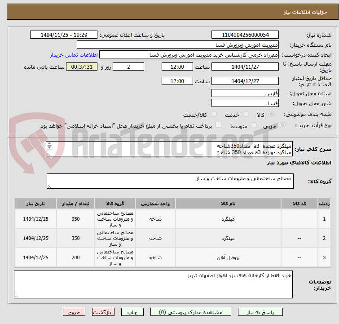Screen dimensions: 339x324
Task: Click the بازگشت back button
Action: (x=103, y=312)
